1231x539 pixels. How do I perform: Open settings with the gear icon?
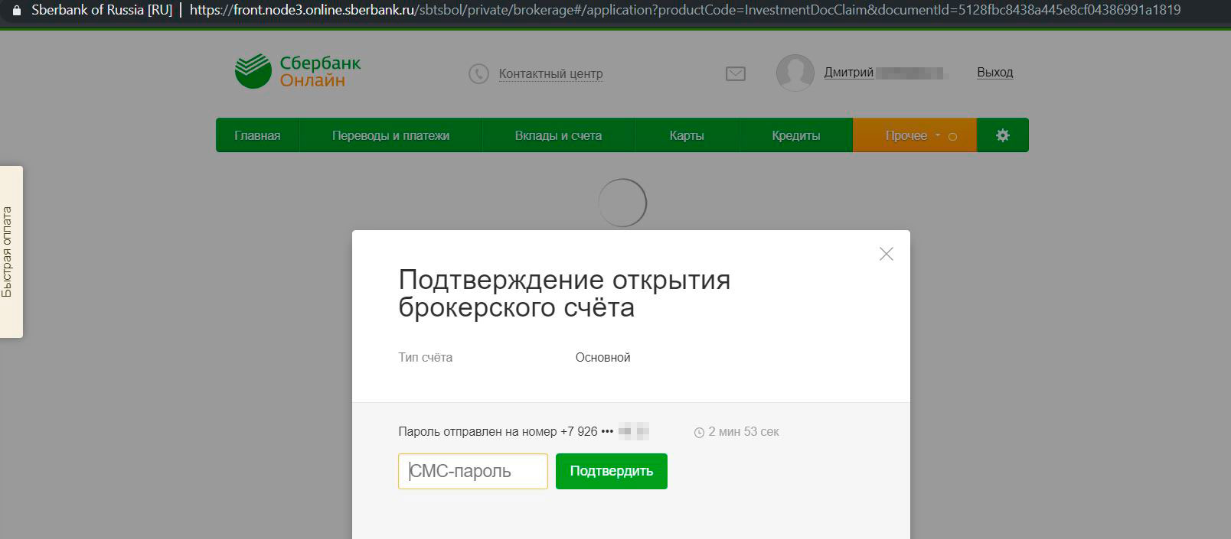point(1002,135)
